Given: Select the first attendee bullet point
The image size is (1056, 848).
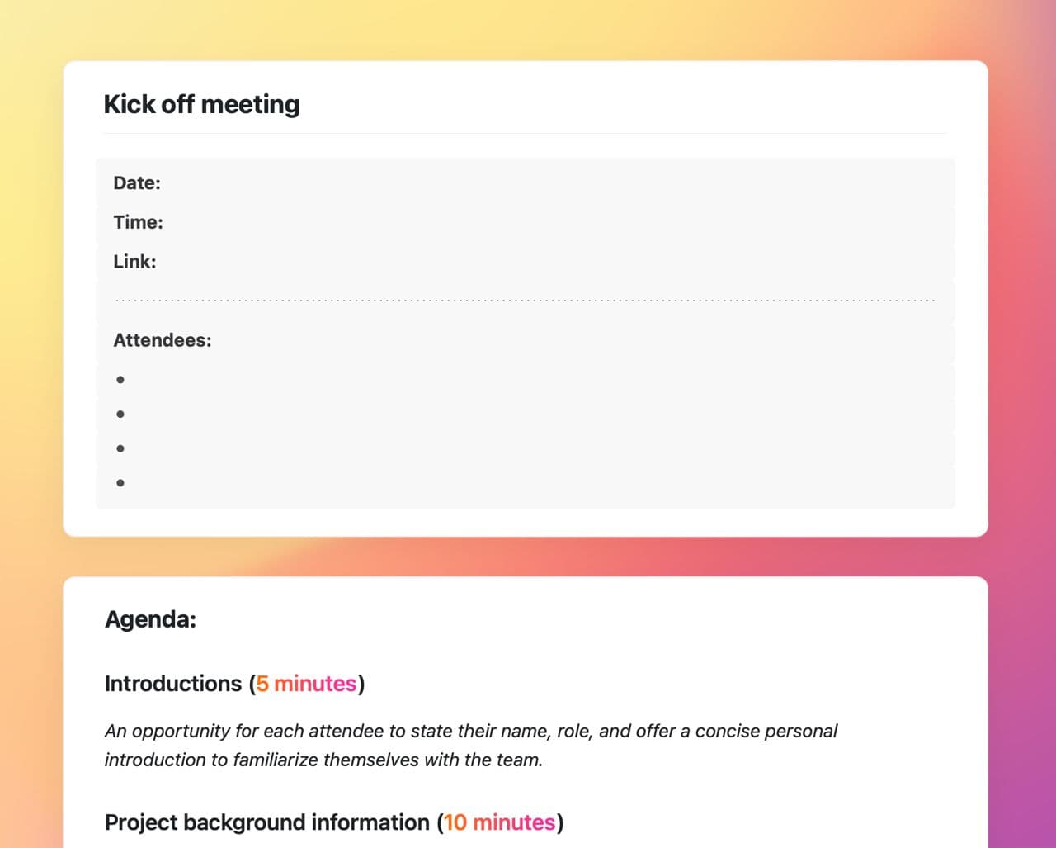Looking at the screenshot, I should (x=120, y=380).
